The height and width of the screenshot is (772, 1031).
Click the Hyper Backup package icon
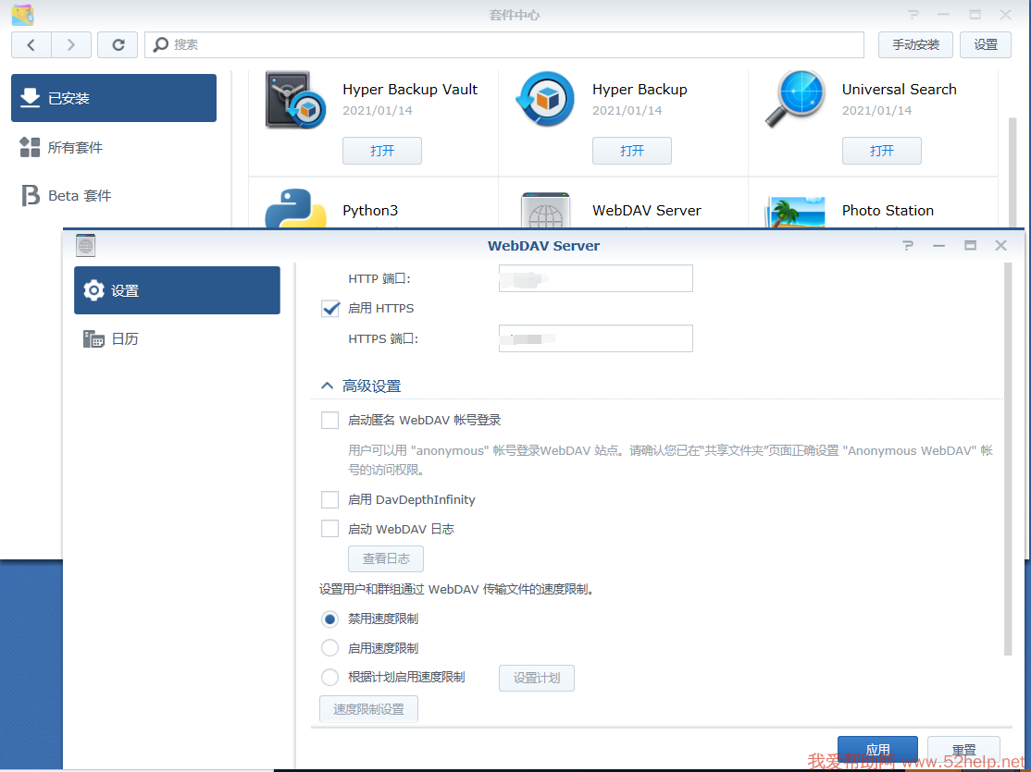pos(545,100)
